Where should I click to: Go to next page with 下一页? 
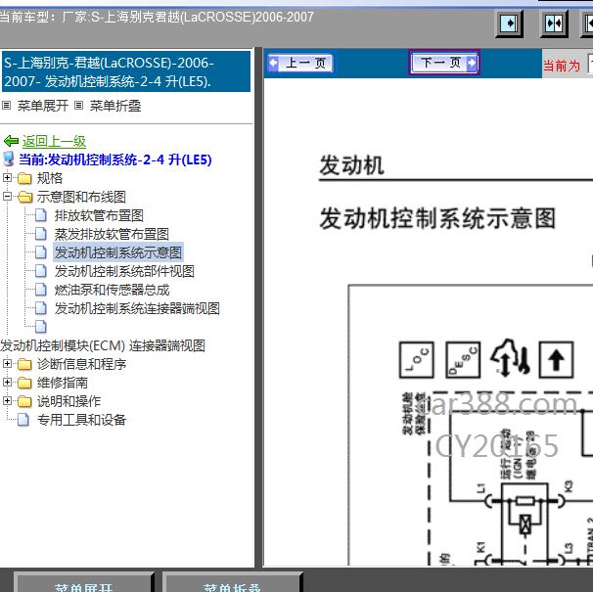pos(444,62)
